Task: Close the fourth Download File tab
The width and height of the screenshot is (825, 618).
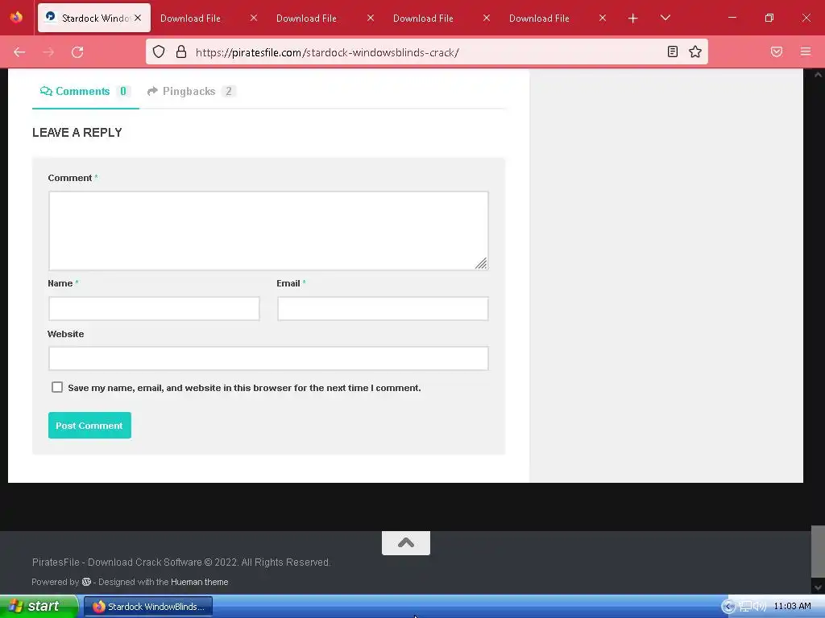Action: coord(603,18)
